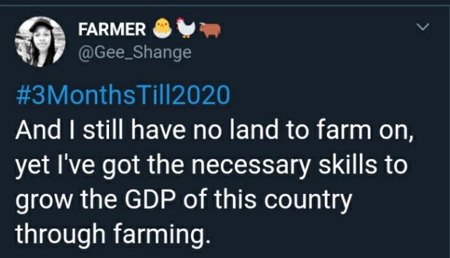Screen dimensions: 450x258
Task: Visit the @Gee_Shange handle
Action: [134, 53]
